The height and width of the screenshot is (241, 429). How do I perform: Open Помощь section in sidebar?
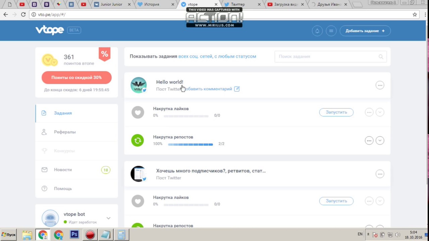coord(77,188)
